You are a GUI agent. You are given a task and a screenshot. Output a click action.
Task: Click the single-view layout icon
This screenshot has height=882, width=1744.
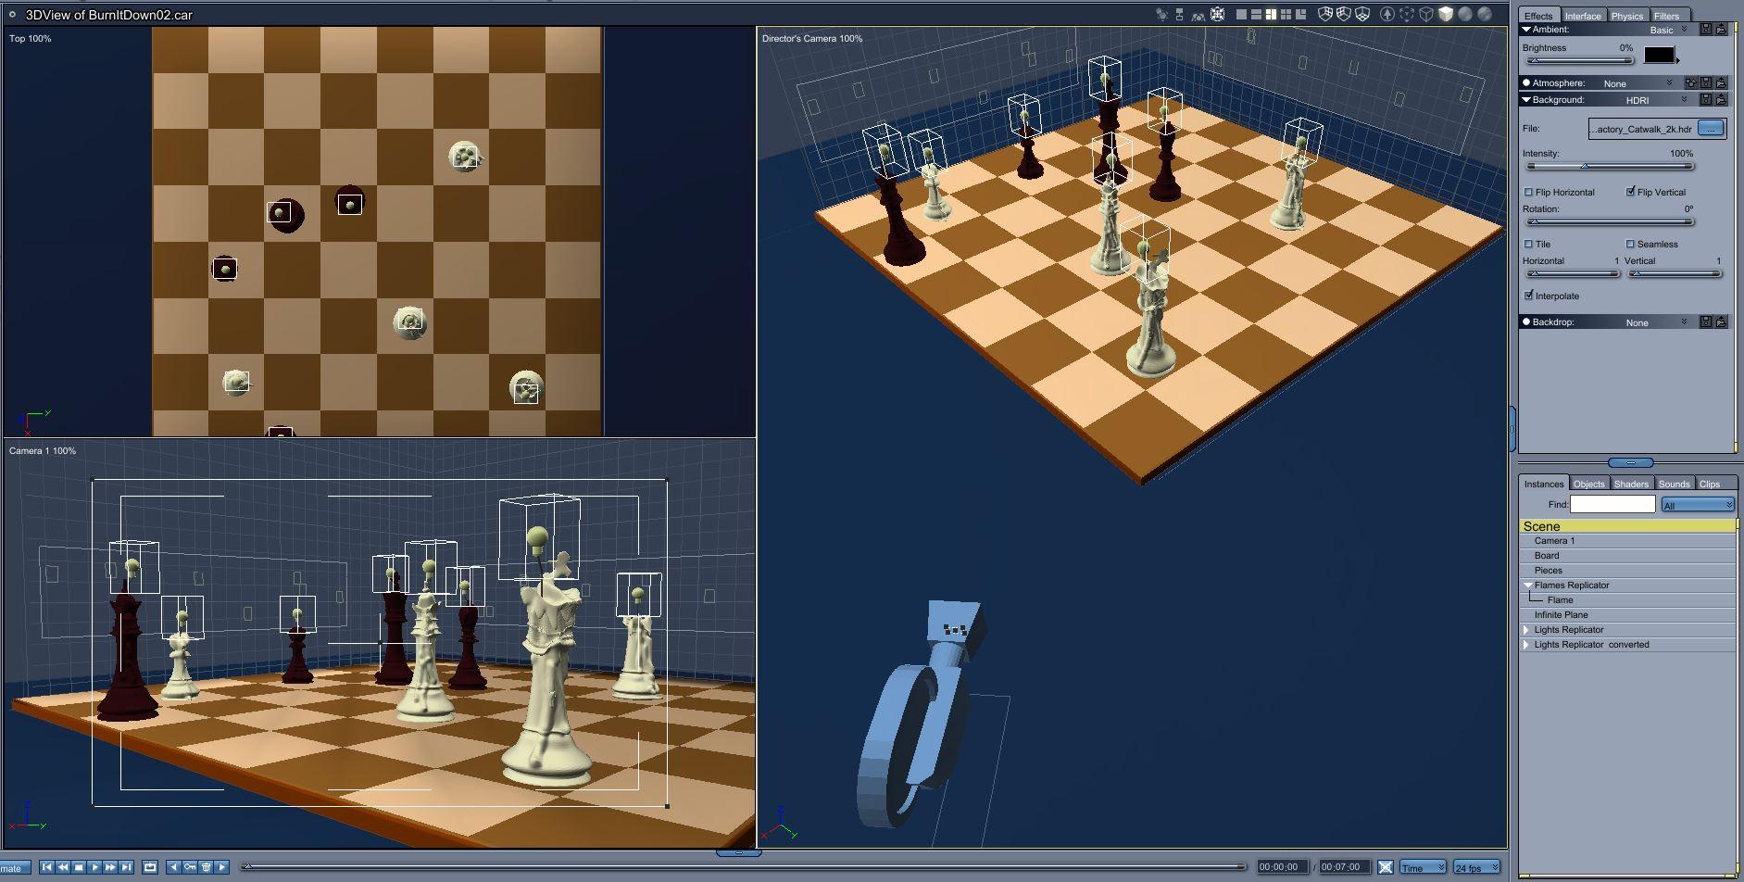coord(1241,15)
